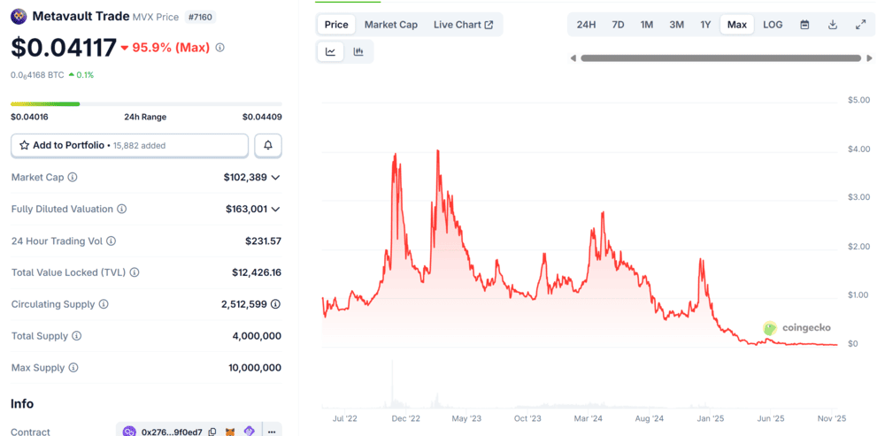
Task: Click the $231.57 trading volume value
Action: 263,241
